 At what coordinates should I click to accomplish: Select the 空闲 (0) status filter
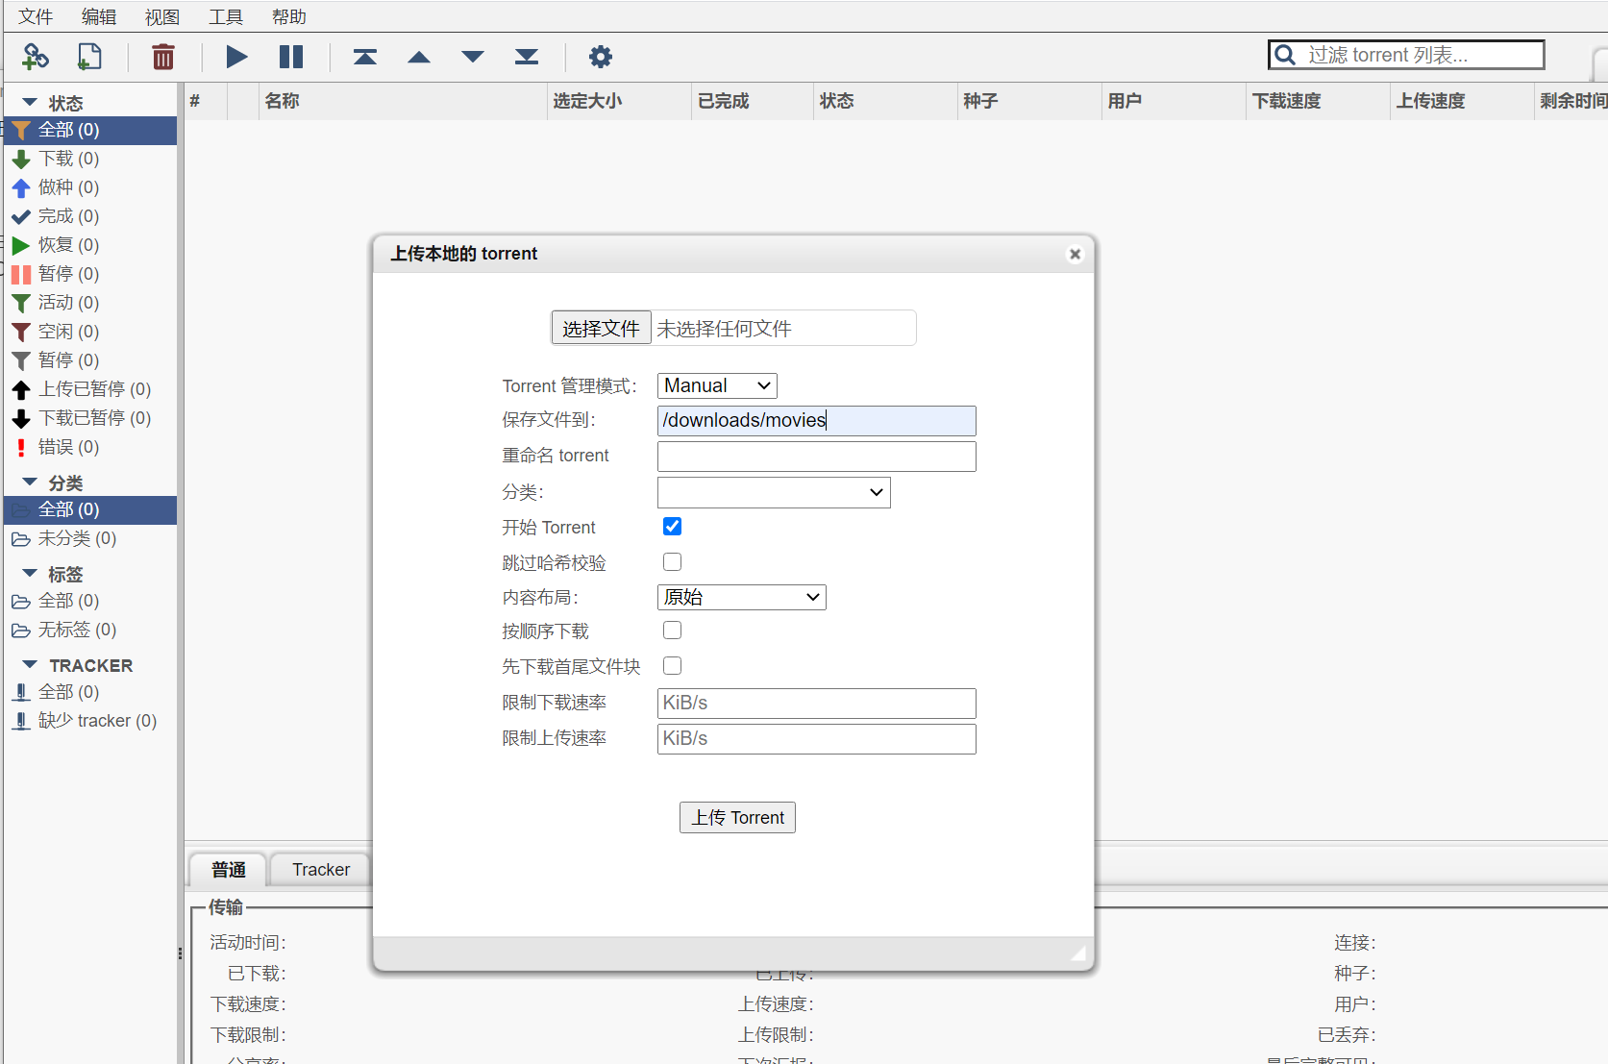(90, 332)
